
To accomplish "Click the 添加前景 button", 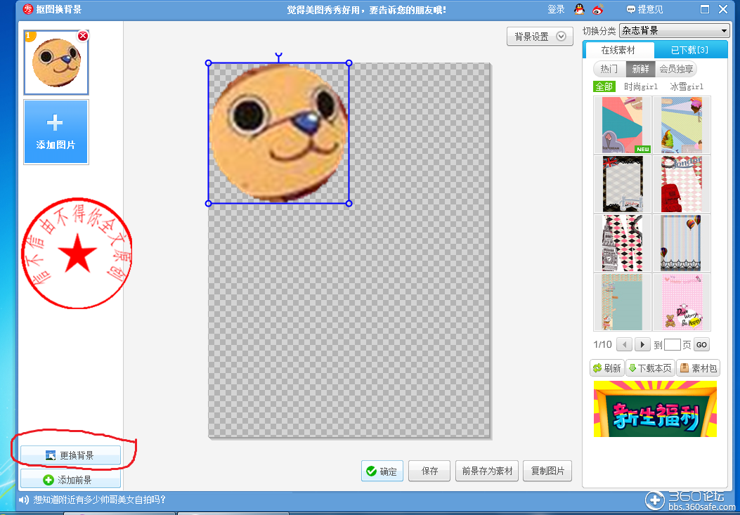I will [x=70, y=480].
